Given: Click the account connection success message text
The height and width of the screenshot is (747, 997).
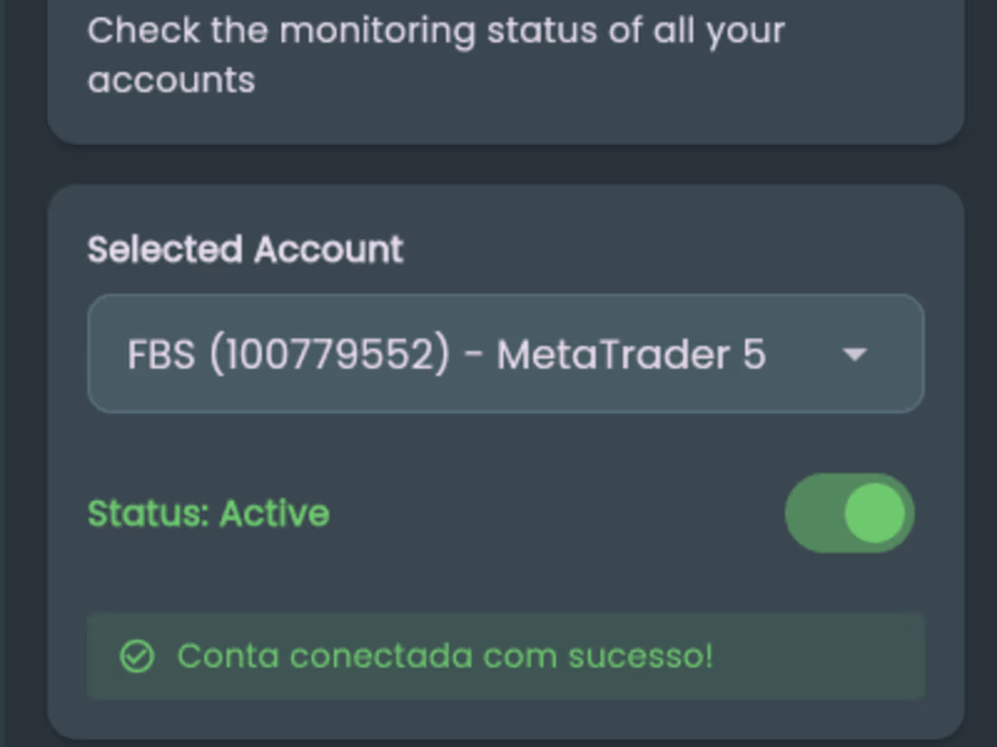Looking at the screenshot, I should [448, 656].
